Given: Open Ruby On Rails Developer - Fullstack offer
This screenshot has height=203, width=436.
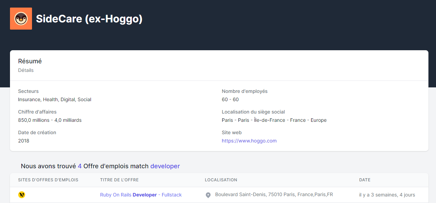Looking at the screenshot, I should [x=141, y=195].
